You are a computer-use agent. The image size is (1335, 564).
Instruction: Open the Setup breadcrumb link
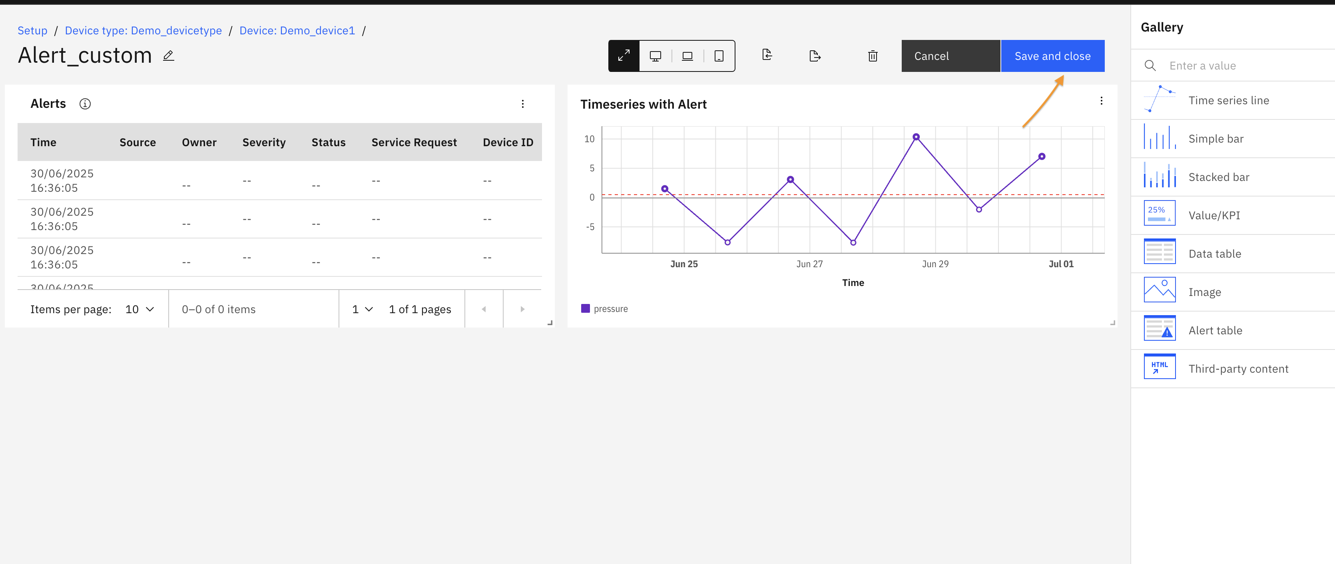tap(32, 30)
